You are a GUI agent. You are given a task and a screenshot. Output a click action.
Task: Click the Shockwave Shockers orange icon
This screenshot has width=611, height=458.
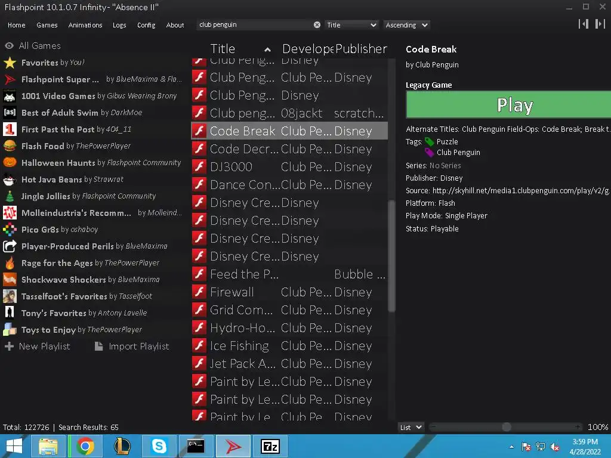tap(10, 280)
